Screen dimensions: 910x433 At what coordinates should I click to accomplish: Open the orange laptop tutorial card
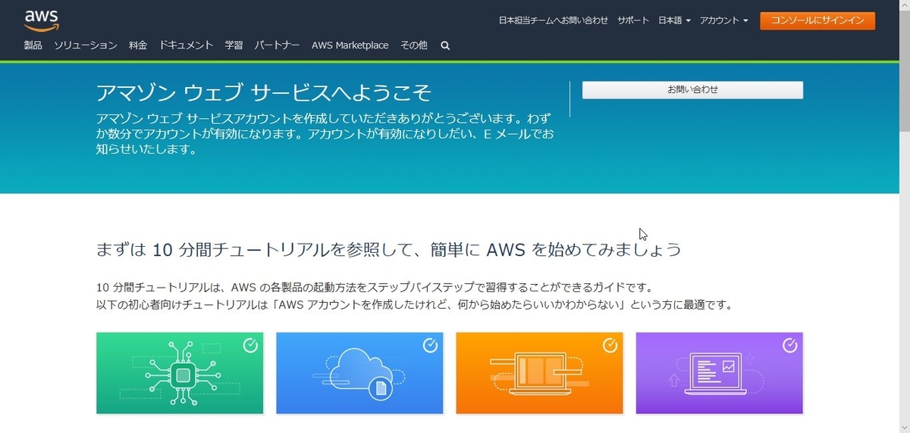539,373
